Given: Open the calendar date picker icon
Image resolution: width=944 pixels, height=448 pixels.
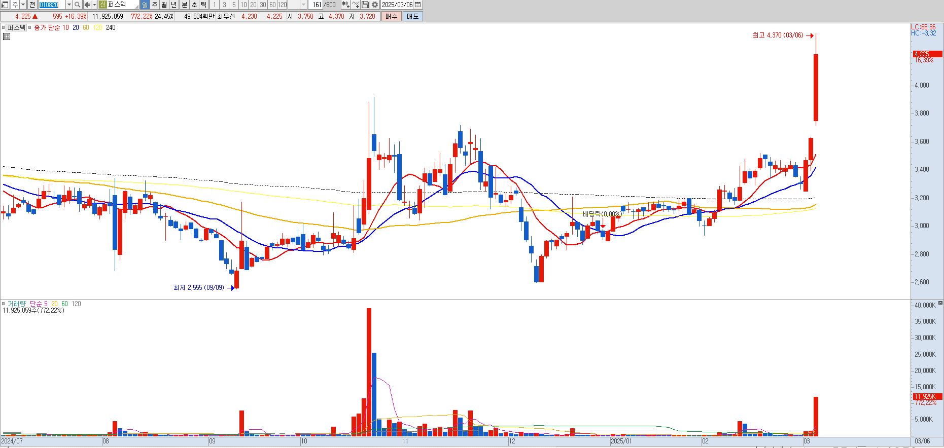Looking at the screenshot, I should click(417, 5).
